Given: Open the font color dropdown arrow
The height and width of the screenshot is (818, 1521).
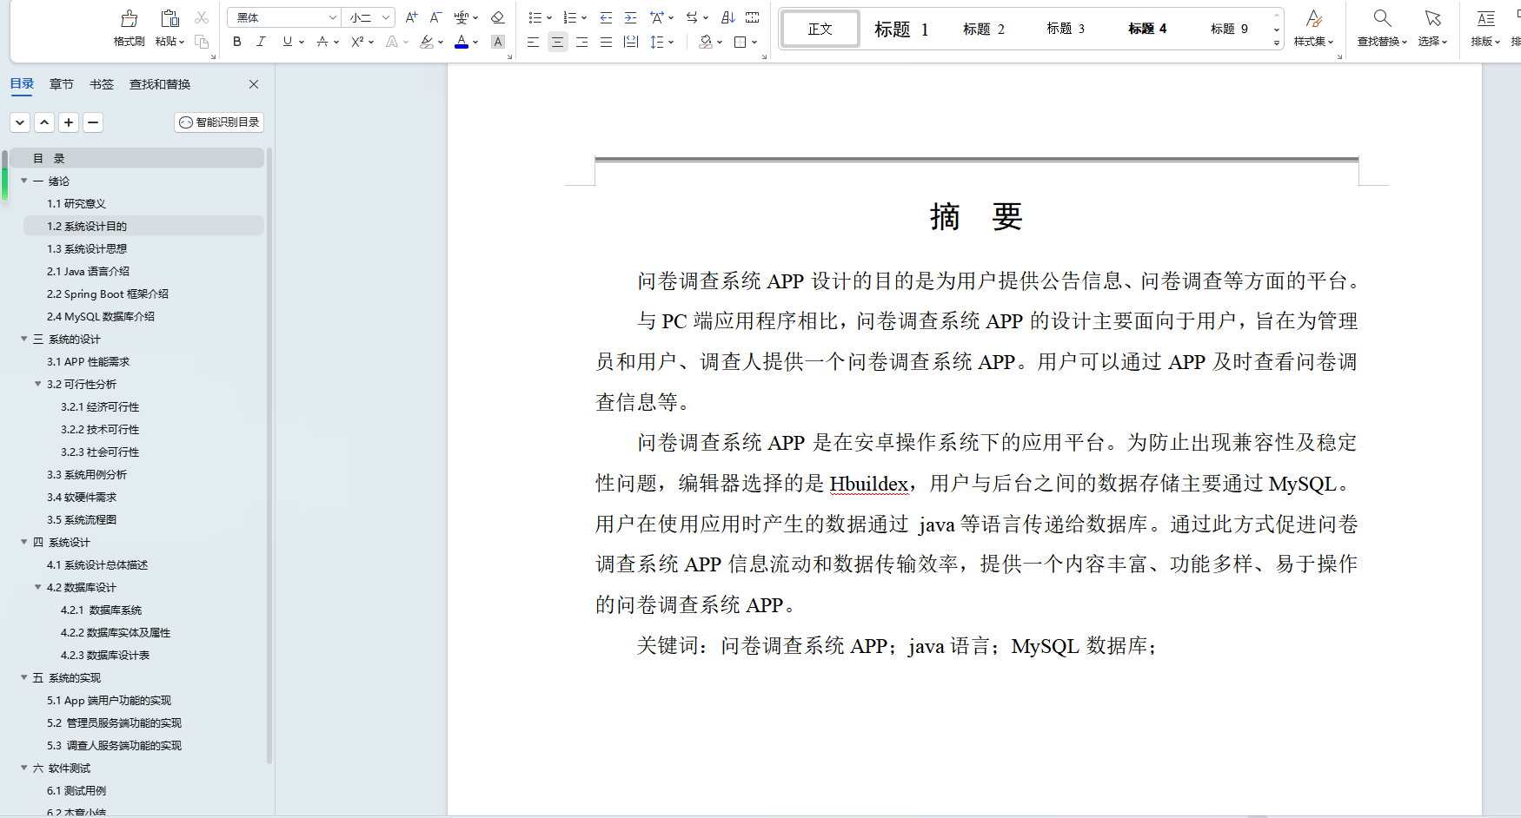Looking at the screenshot, I should [x=475, y=42].
